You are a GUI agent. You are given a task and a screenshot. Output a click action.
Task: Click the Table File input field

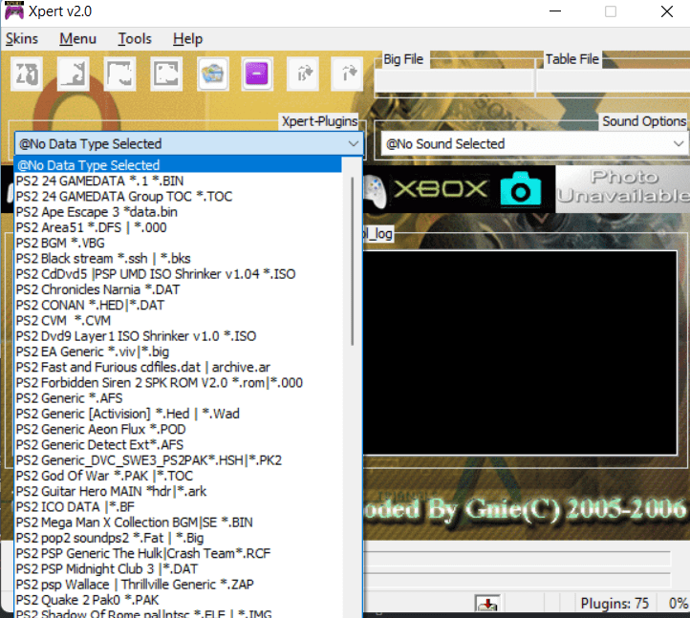(x=613, y=80)
